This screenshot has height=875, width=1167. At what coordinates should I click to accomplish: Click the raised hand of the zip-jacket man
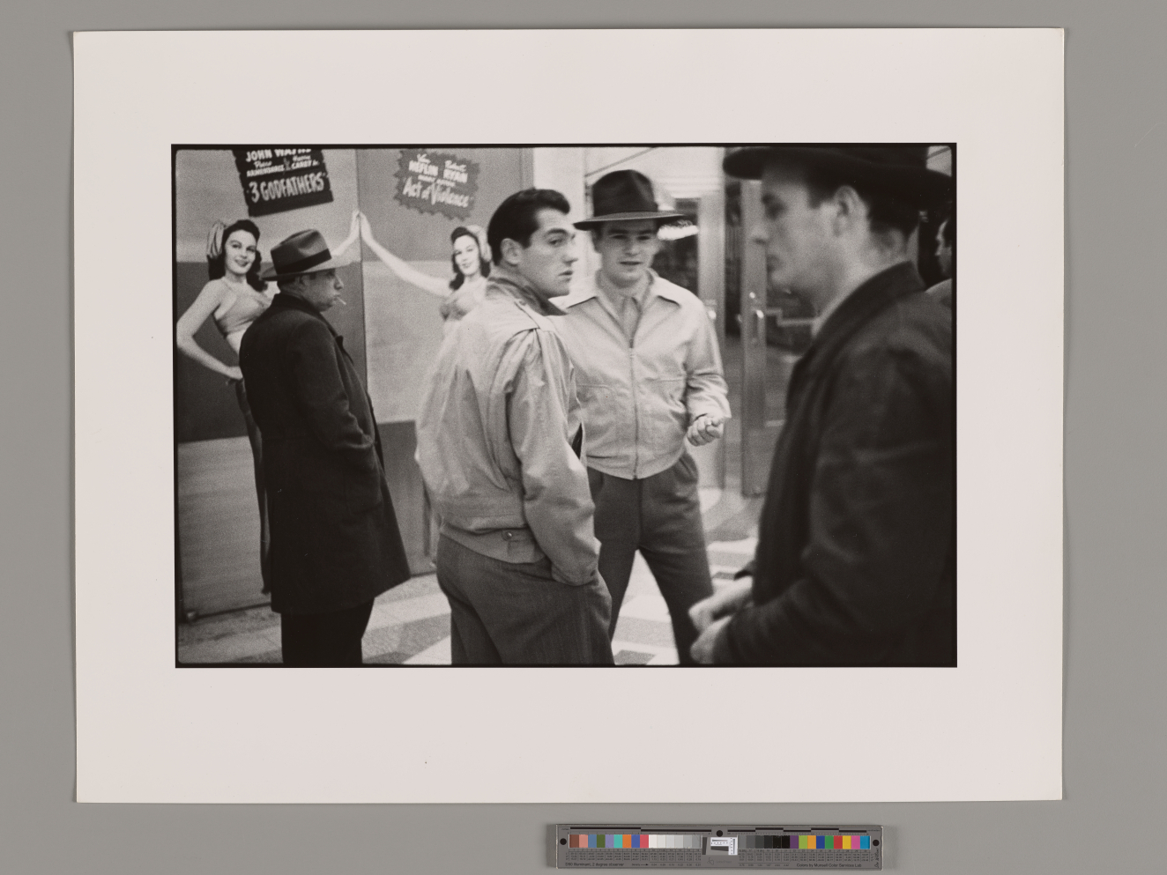[x=705, y=429]
